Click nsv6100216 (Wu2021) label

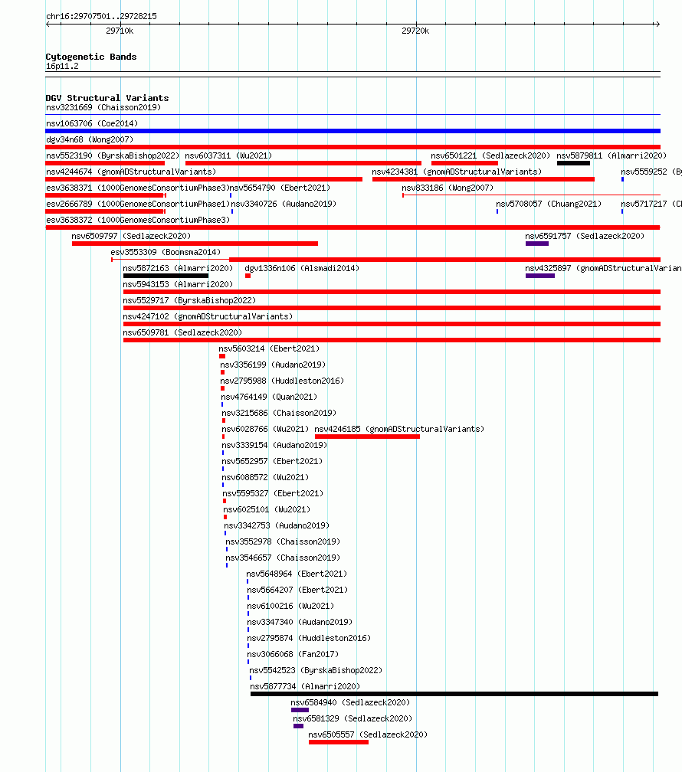click(x=290, y=606)
